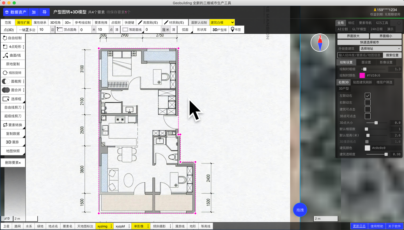Adjust the 绘制时粗细 slider
The width and height of the screenshot is (404, 230).
pyautogui.click(x=373, y=69)
